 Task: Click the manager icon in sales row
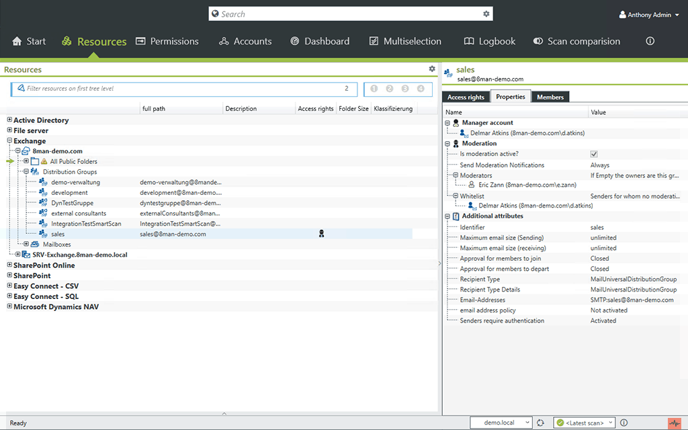322,233
